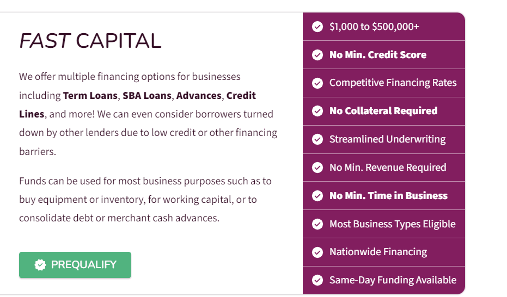507x297 pixels.
Task: Click the bold Term Loans text
Action: [x=90, y=96]
